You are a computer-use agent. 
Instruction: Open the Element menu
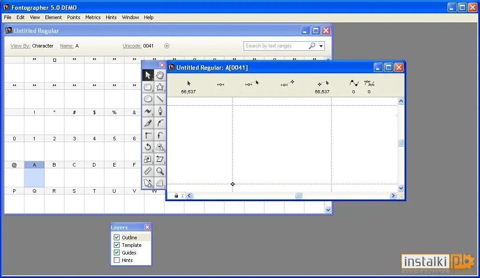(x=53, y=17)
